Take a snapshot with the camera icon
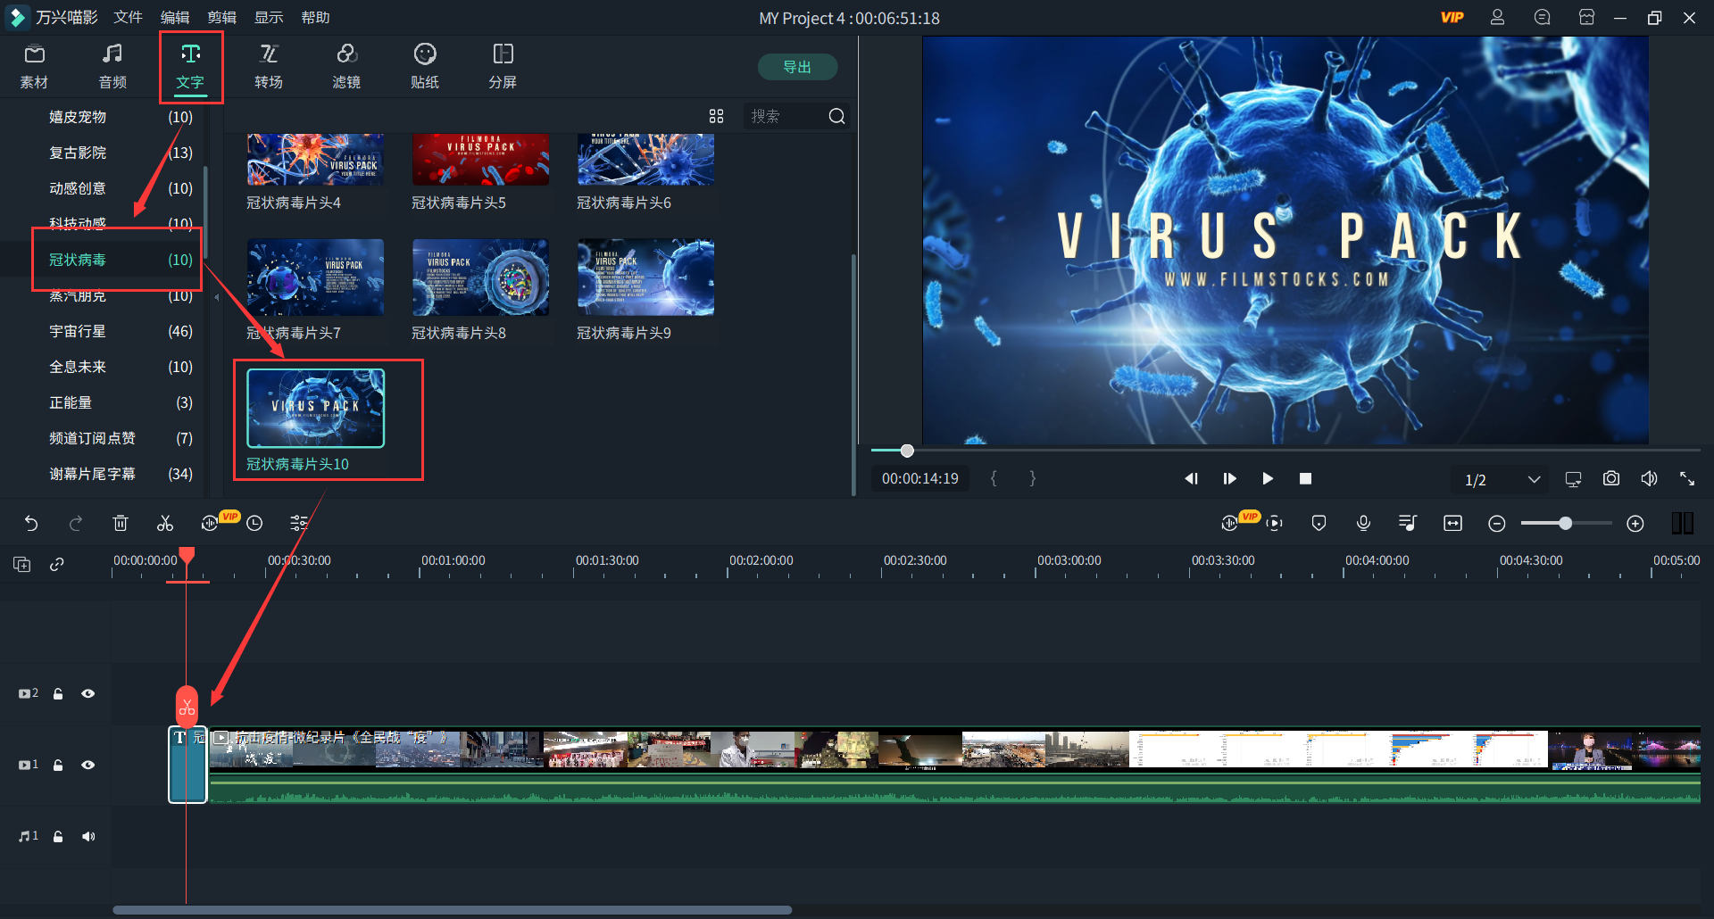This screenshot has width=1714, height=919. coord(1611,478)
